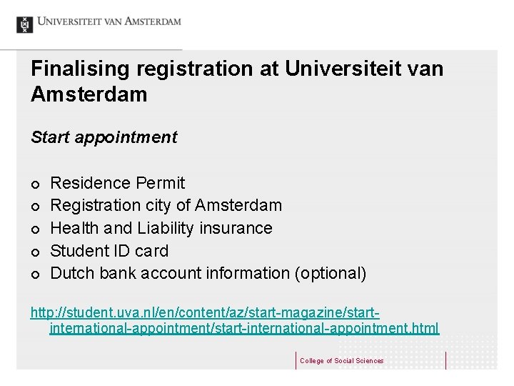Viewport: 514px width, 386px height.
Task: Click the University of Amsterdam crest logo
Action: (24, 24)
